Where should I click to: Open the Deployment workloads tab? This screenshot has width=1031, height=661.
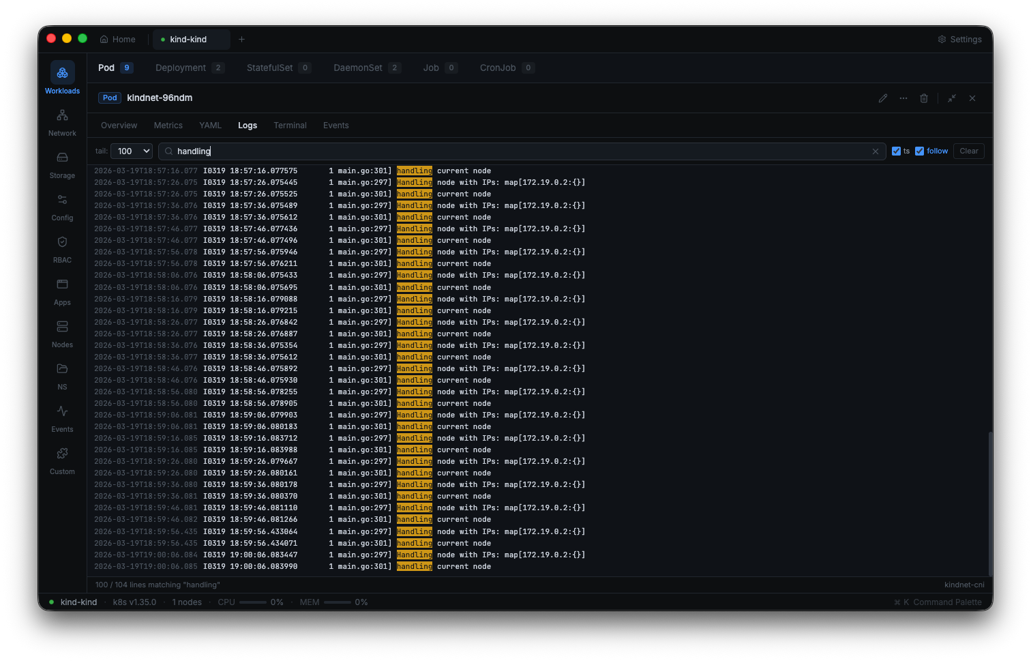(180, 68)
